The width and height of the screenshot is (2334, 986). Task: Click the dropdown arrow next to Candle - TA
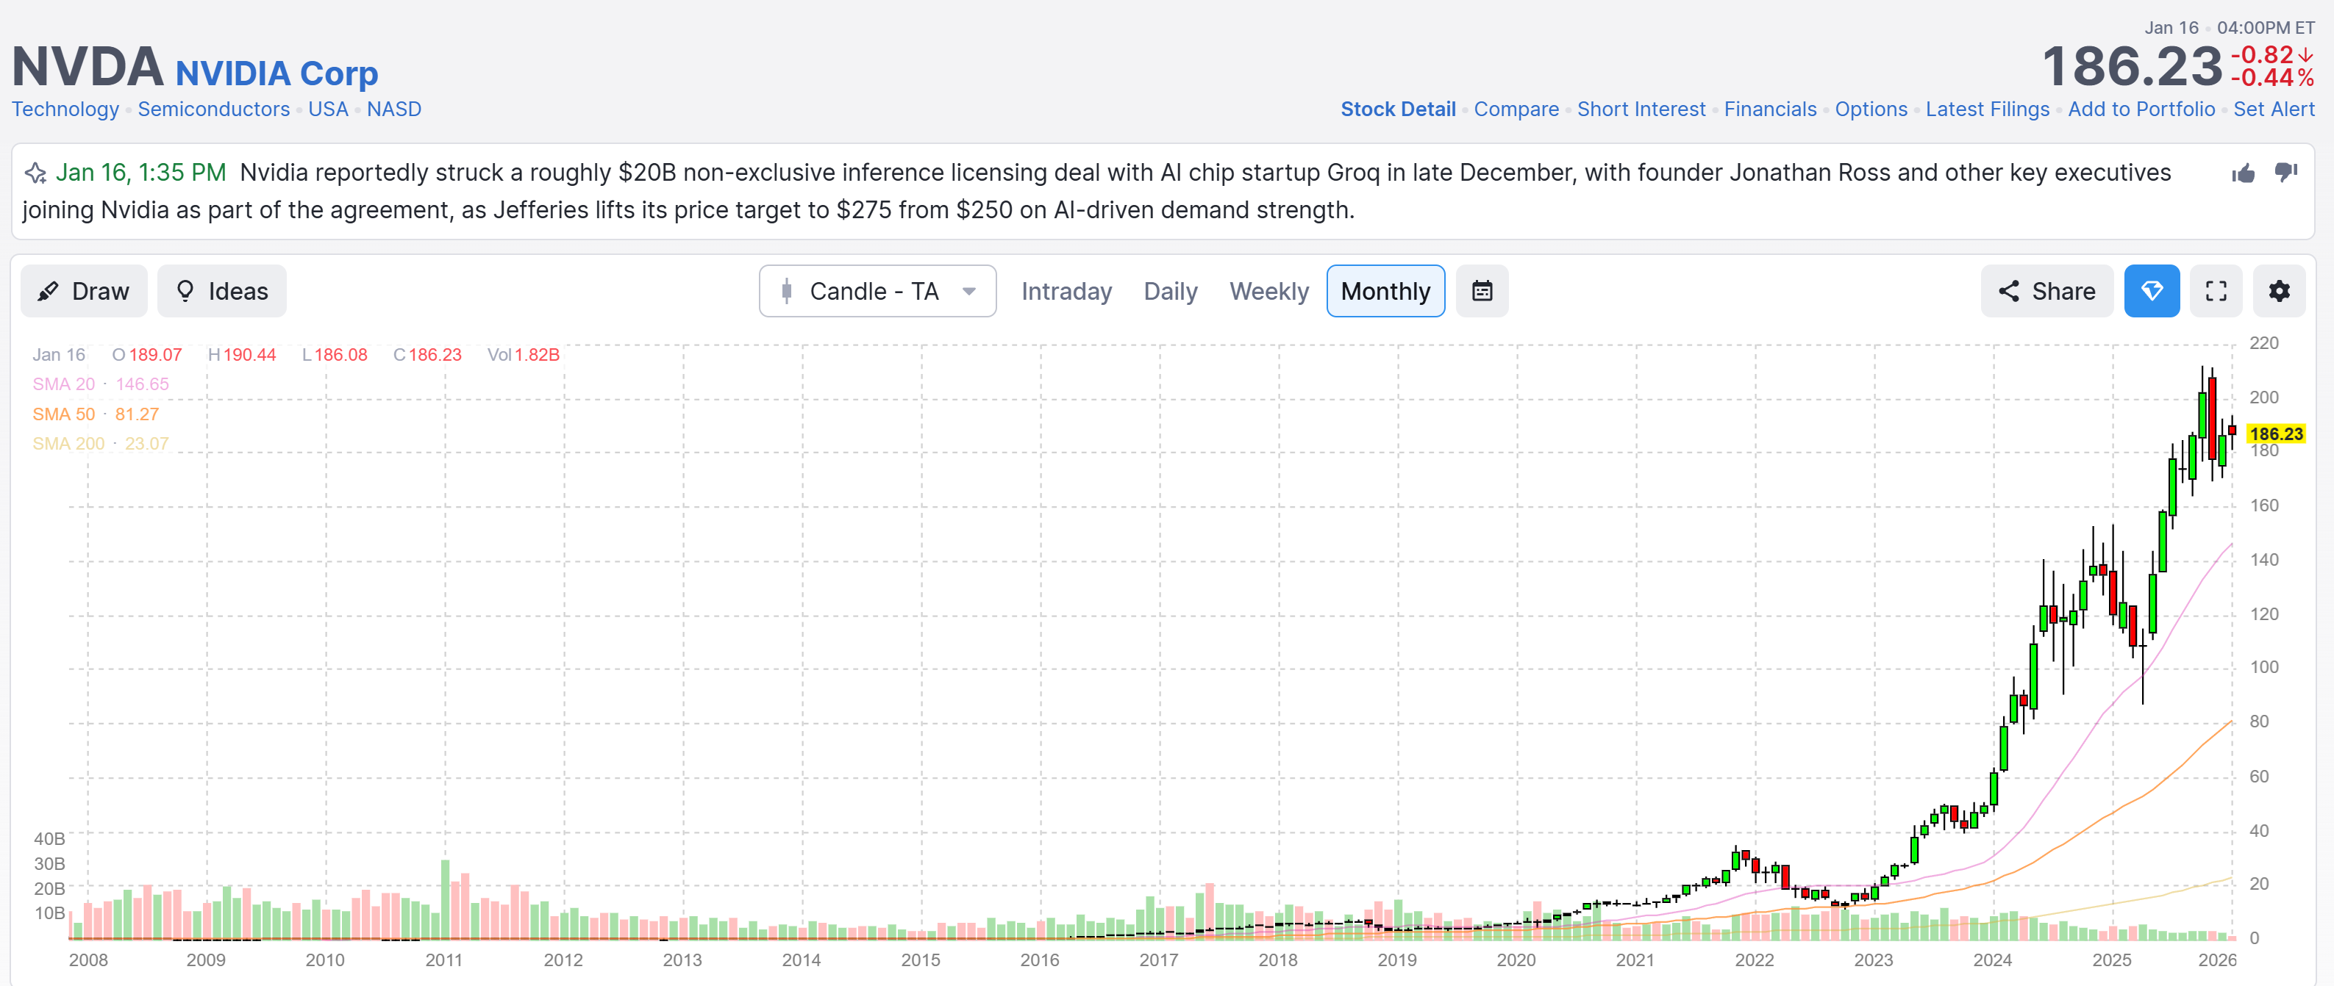968,292
